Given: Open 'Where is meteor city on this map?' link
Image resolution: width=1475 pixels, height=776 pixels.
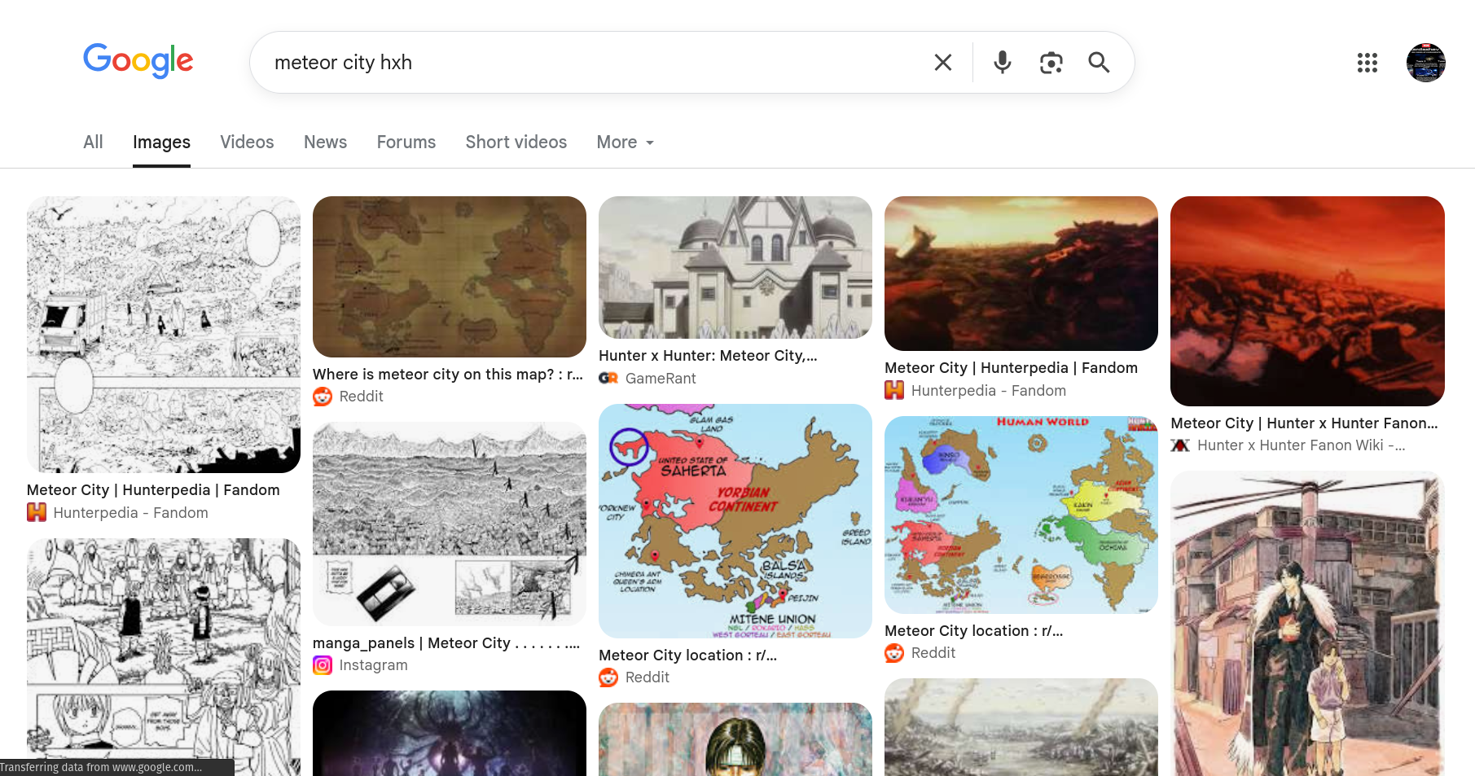Looking at the screenshot, I should [x=448, y=375].
